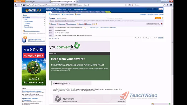Open the Отправленные folder
The image size is (187, 105).
point(28,21)
